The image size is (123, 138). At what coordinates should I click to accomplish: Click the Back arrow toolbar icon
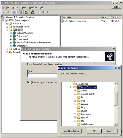(x=4, y=12)
